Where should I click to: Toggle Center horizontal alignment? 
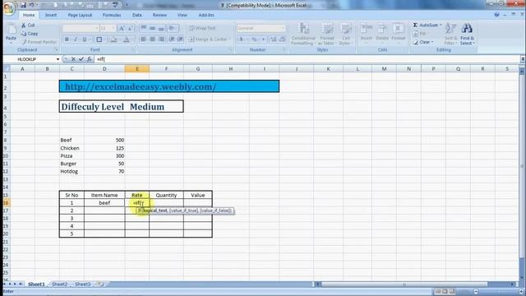152,39
